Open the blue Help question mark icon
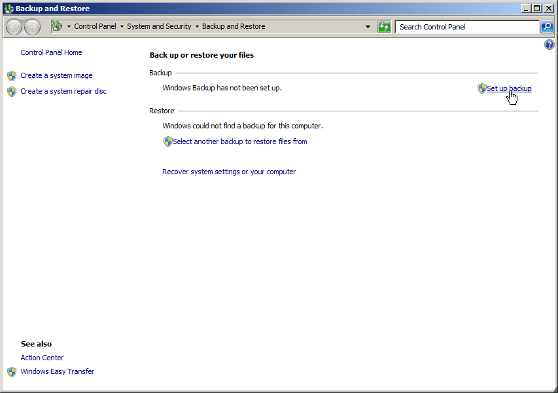This screenshot has width=558, height=393. pyautogui.click(x=549, y=45)
